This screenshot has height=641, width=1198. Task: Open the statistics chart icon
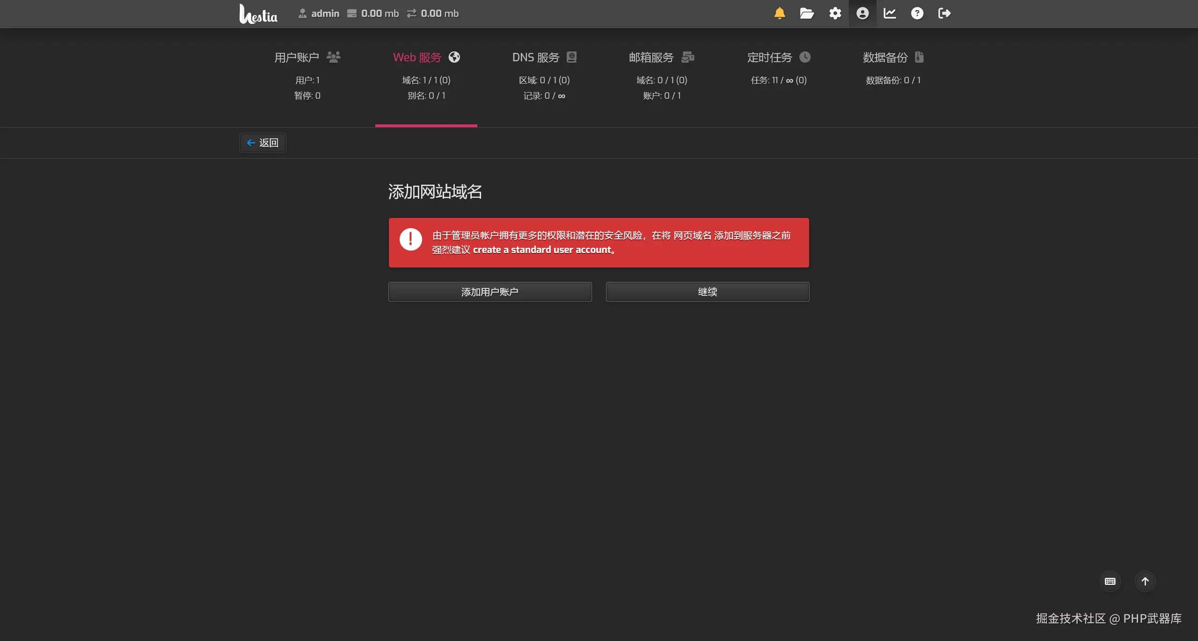point(890,14)
